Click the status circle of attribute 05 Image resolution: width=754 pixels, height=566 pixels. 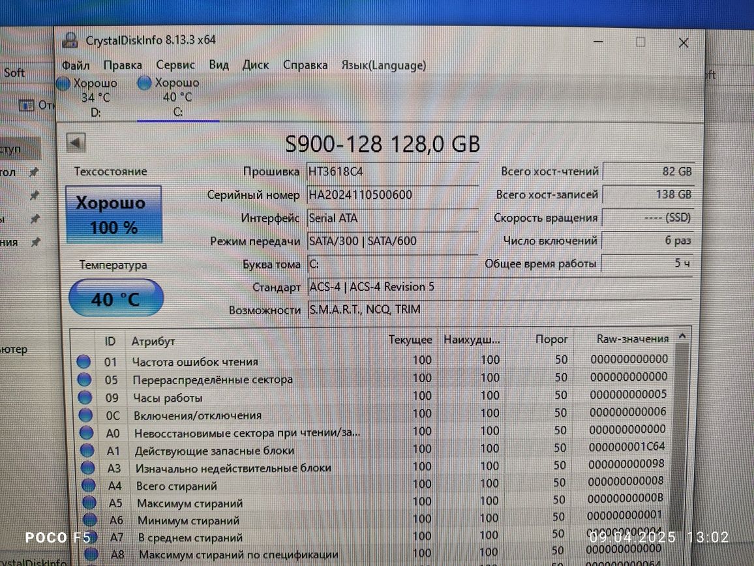pos(84,380)
